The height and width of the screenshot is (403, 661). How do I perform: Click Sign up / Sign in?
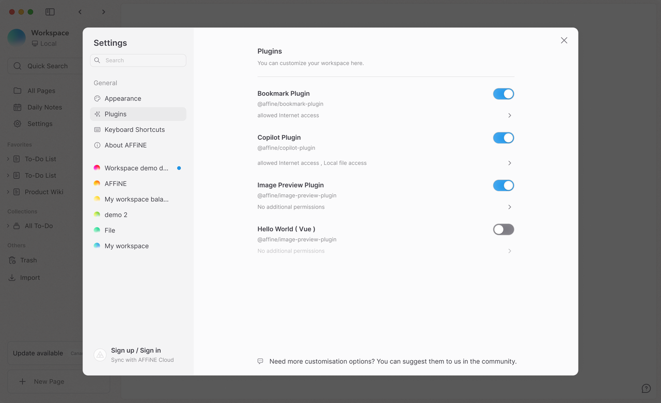[136, 350]
